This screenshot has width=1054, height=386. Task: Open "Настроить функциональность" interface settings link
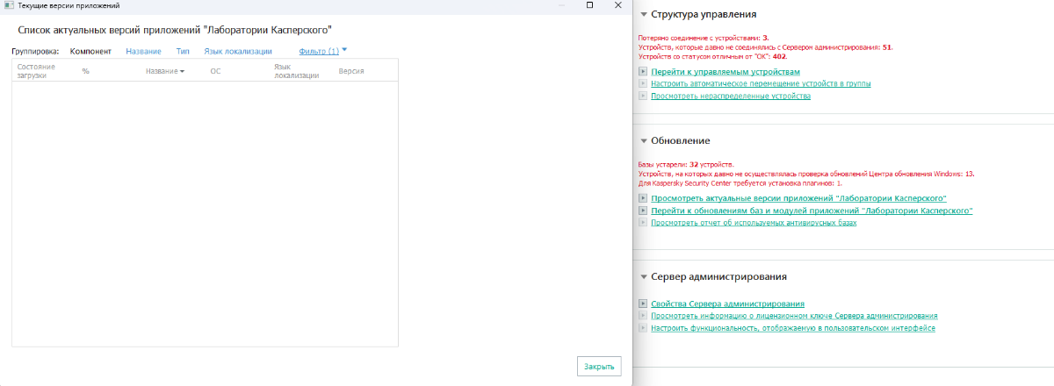pos(792,327)
